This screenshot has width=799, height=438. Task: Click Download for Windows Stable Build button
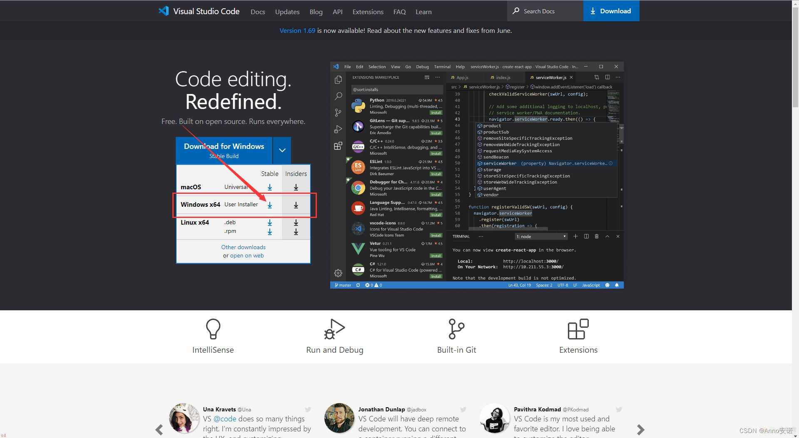pyautogui.click(x=224, y=150)
